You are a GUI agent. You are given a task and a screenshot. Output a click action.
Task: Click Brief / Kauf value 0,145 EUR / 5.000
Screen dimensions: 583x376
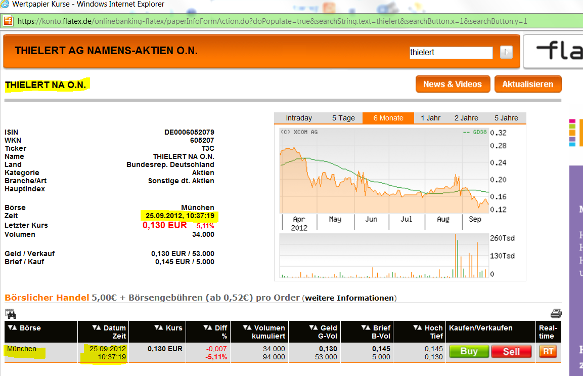pos(185,262)
